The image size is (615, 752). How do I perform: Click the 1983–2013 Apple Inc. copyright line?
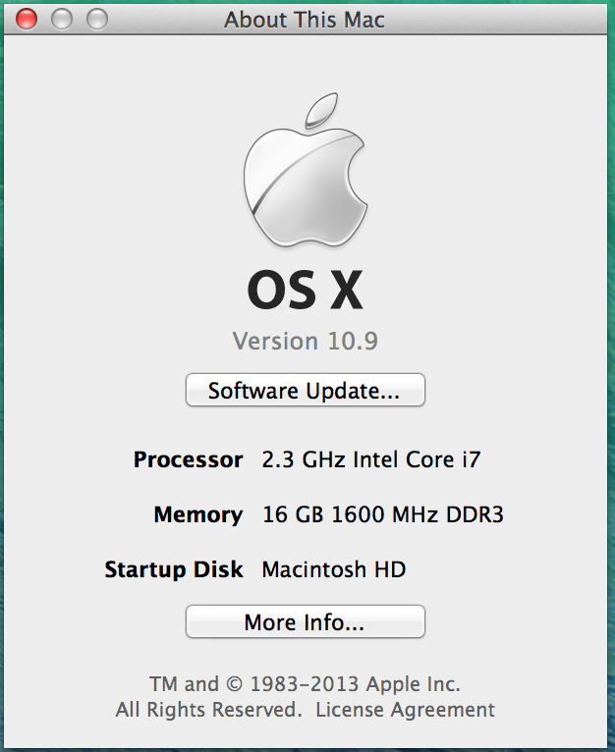pyautogui.click(x=305, y=684)
